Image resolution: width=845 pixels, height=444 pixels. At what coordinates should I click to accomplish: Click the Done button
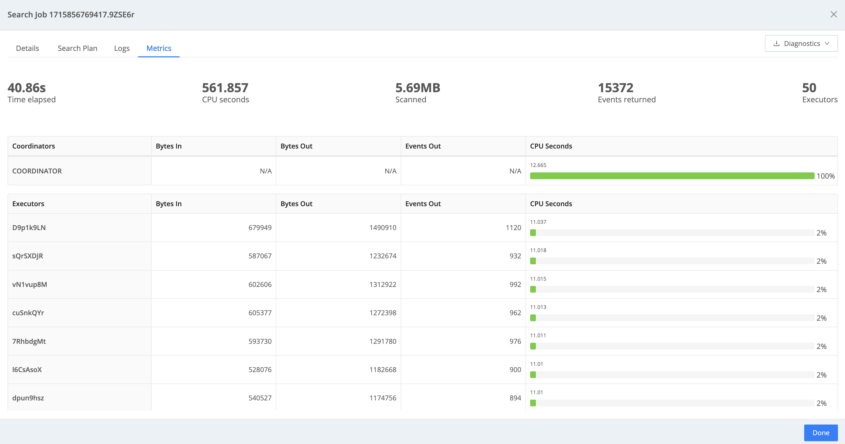pyautogui.click(x=821, y=432)
